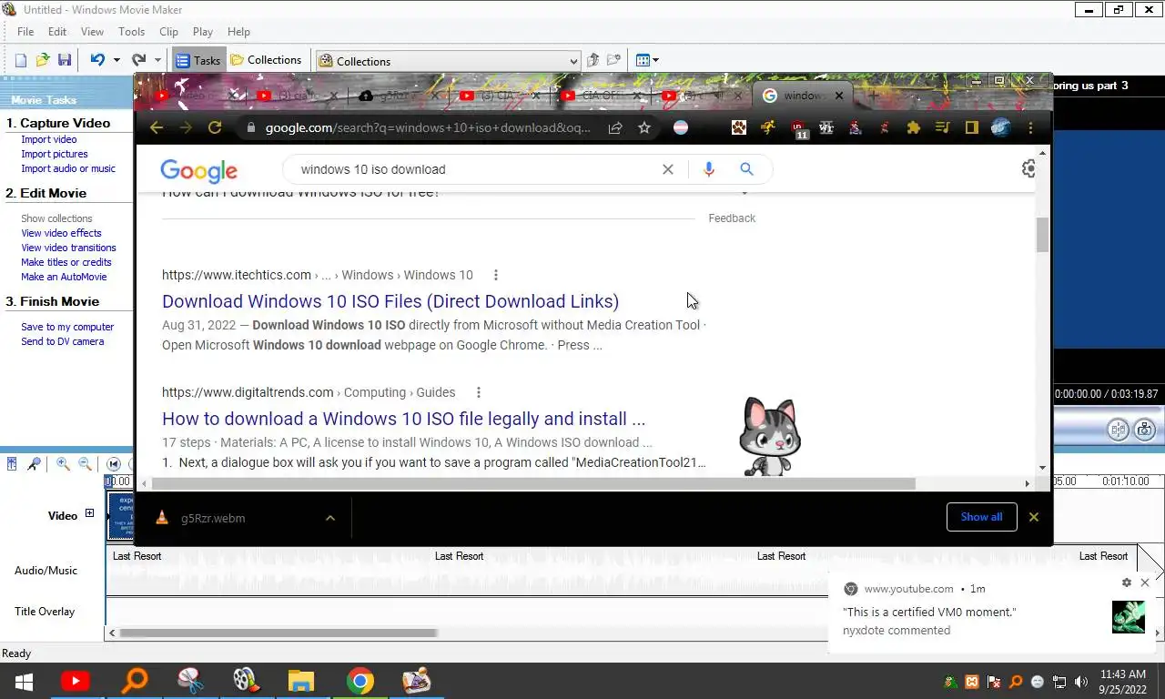Click Show all downloads button
Screen dimensions: 1165x699
point(981,517)
